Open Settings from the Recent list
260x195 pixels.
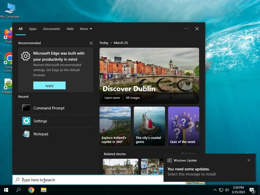pyautogui.click(x=56, y=121)
